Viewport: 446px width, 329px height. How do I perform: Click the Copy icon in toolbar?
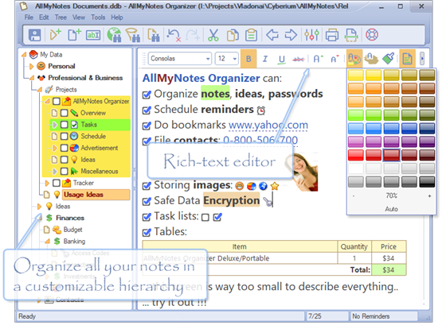233,35
